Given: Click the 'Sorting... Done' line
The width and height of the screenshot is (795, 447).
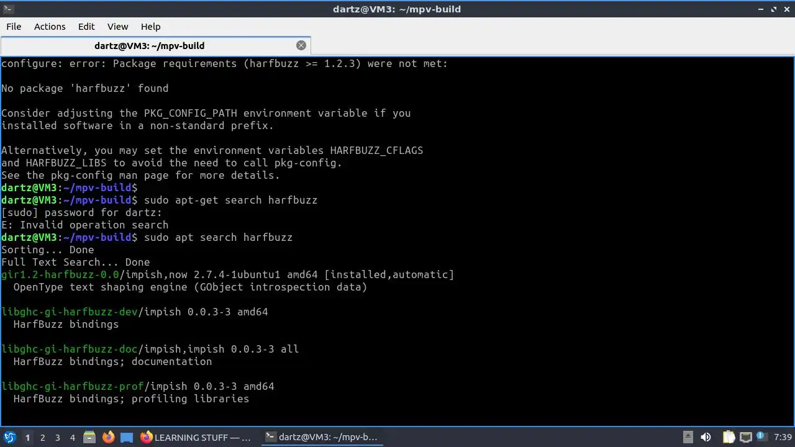Looking at the screenshot, I should pos(47,250).
